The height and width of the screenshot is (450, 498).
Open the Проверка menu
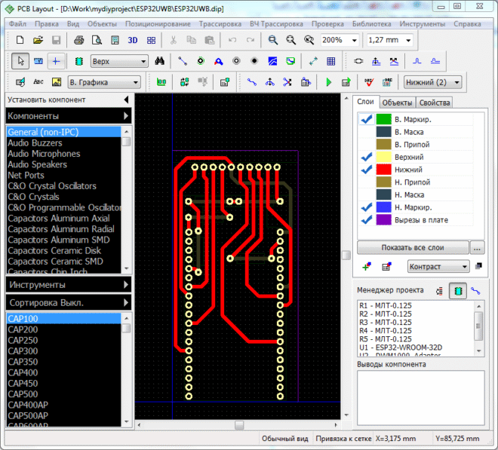[327, 24]
